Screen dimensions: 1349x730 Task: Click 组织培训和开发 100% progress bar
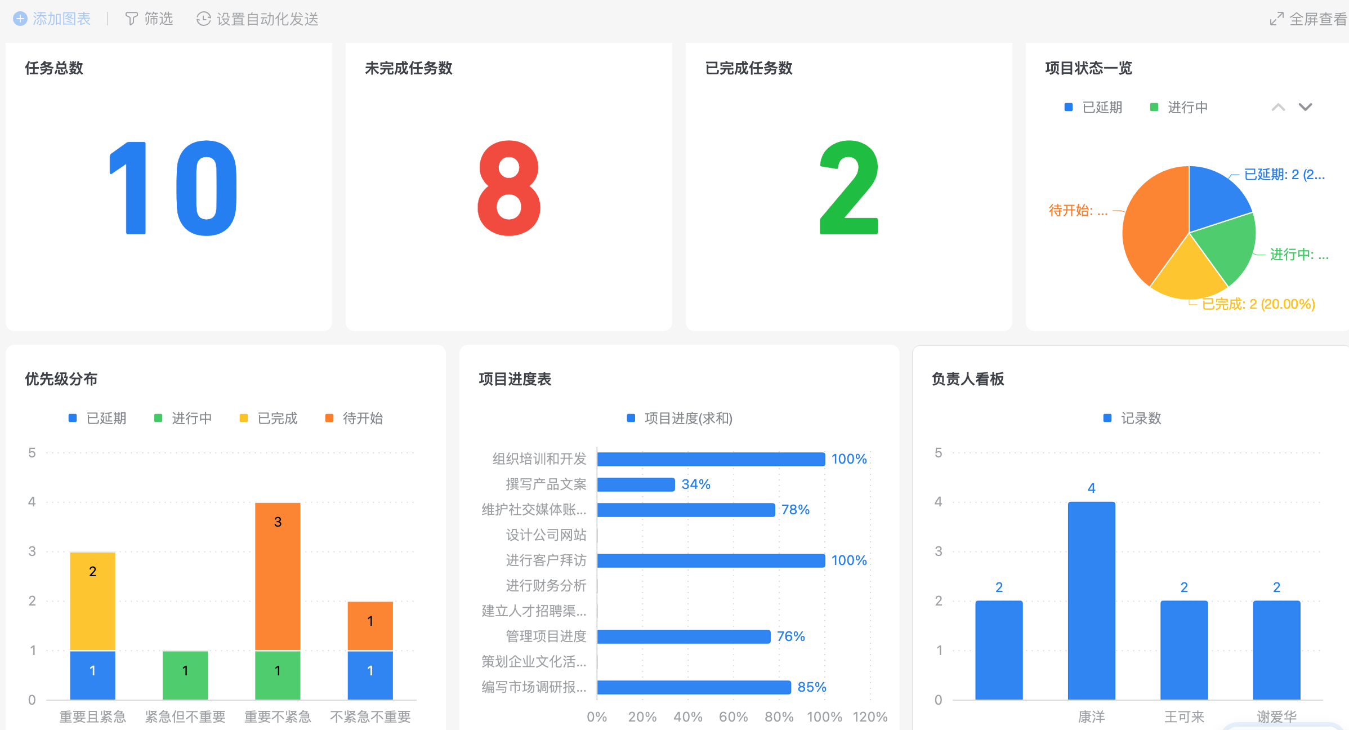point(711,459)
